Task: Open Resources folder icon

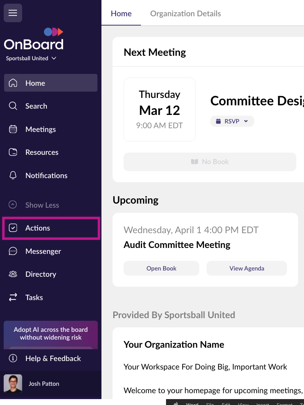Action: point(13,152)
